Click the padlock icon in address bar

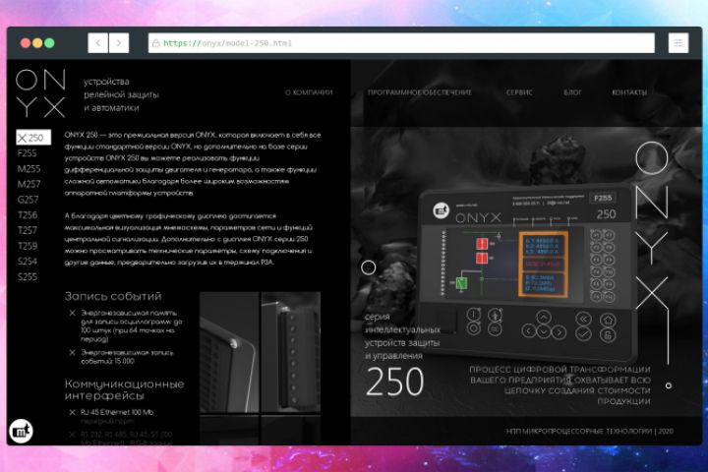coord(155,43)
